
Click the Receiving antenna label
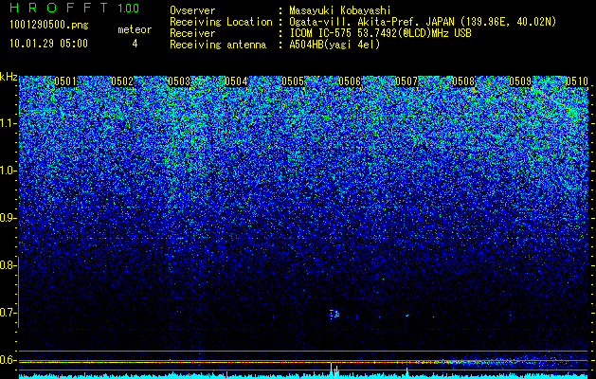pos(218,45)
